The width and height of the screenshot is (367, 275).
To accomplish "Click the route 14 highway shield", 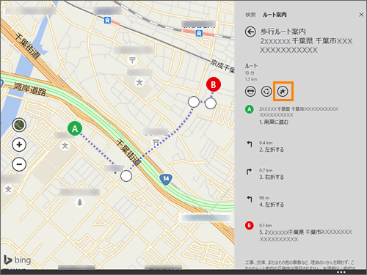I will coord(166,180).
